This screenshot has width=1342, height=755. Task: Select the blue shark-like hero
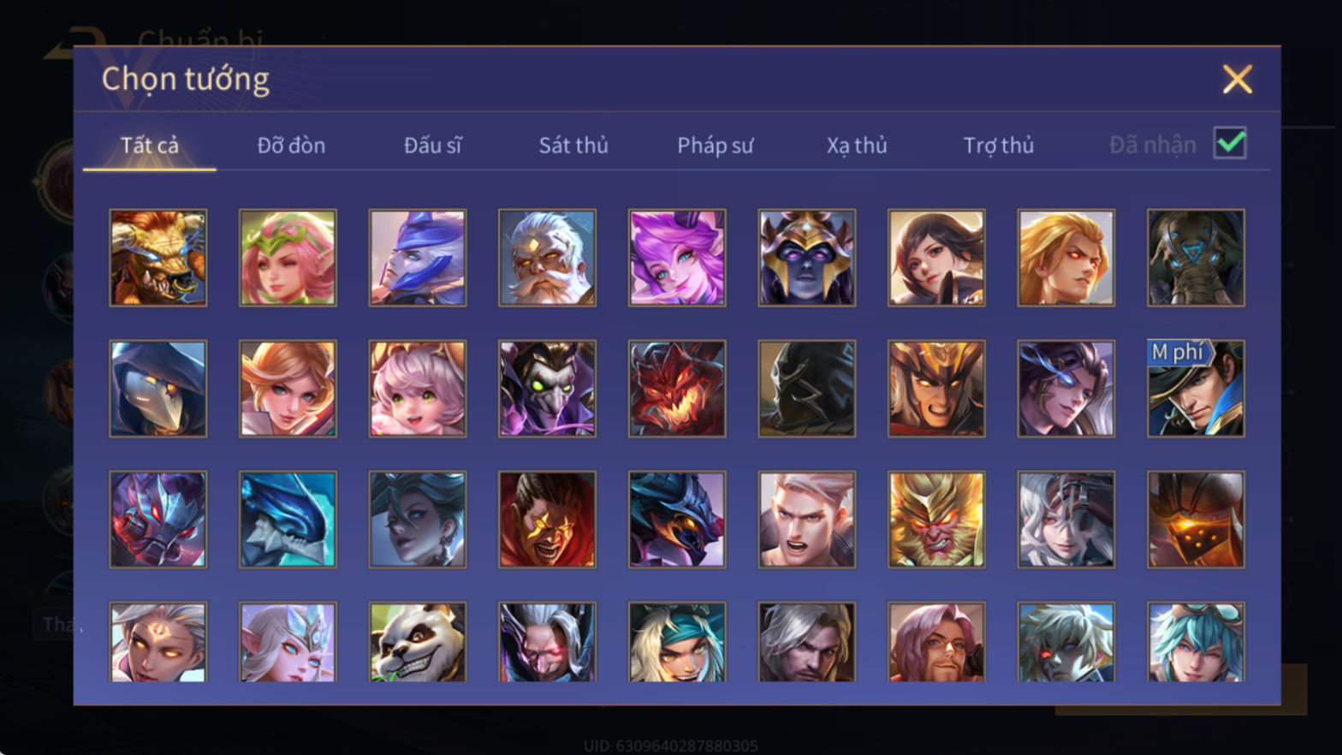288,520
